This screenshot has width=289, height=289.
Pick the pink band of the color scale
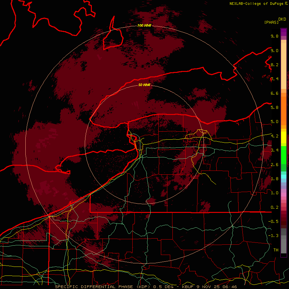tap(284, 194)
